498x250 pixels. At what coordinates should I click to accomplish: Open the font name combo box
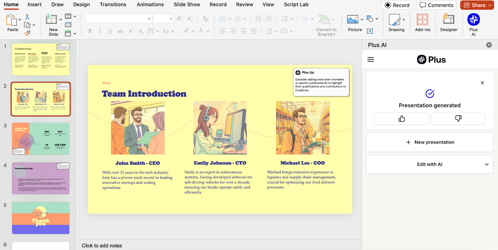[118, 19]
